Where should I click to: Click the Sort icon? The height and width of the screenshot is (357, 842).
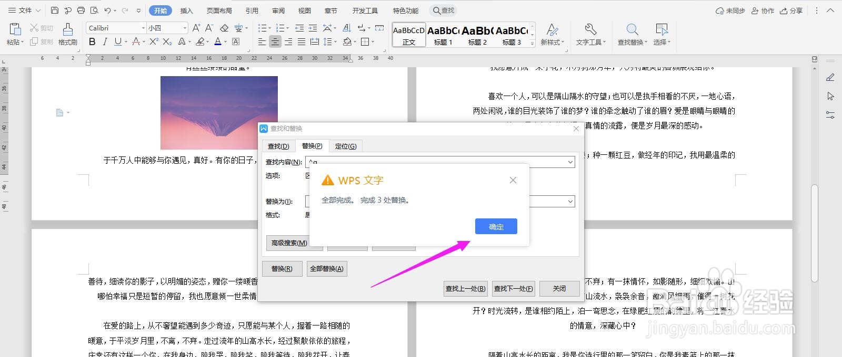tap(347, 28)
